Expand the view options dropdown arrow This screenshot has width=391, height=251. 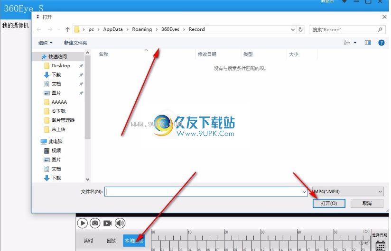355,43
